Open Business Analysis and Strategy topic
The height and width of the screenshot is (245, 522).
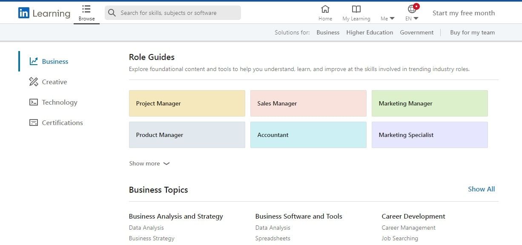(x=176, y=216)
